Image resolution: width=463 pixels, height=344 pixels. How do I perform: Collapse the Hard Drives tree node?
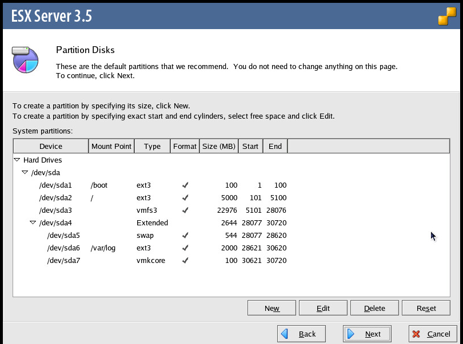click(x=17, y=160)
